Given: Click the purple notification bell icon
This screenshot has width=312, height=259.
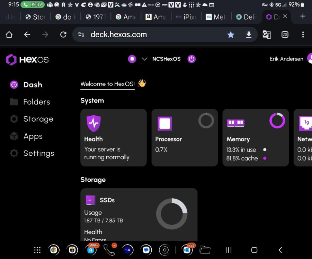Looking at the screenshot, I should pyautogui.click(x=132, y=59).
